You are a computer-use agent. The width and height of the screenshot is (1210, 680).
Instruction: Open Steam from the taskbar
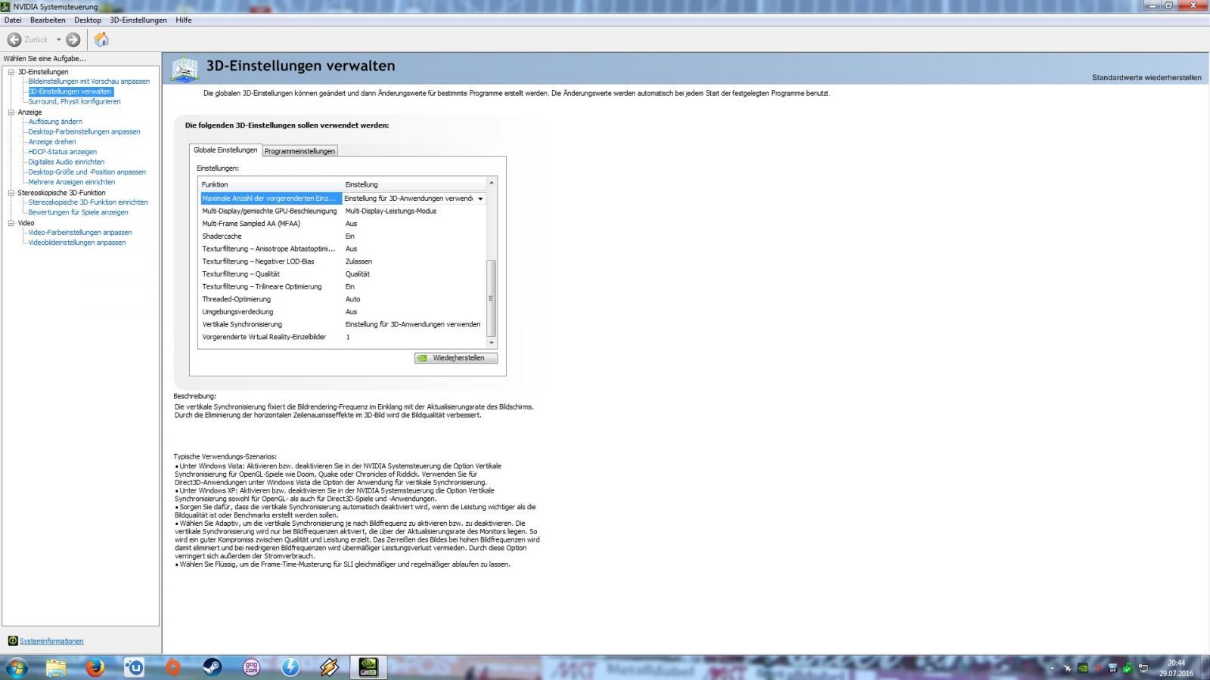point(213,667)
